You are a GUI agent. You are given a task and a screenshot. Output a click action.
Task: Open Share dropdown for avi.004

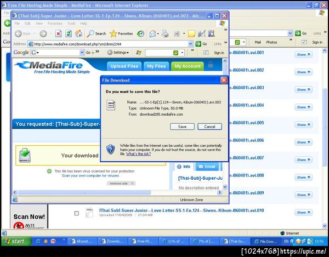tap(303, 107)
